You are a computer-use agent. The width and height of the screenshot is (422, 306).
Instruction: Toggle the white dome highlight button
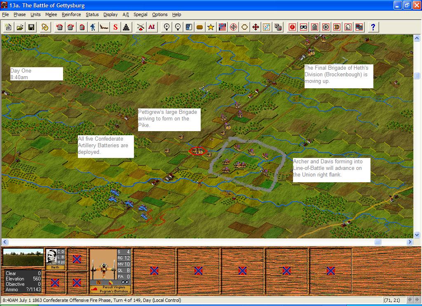pos(348,27)
